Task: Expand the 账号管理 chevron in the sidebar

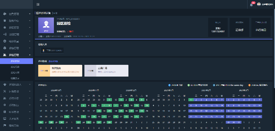Action: coord(30,112)
